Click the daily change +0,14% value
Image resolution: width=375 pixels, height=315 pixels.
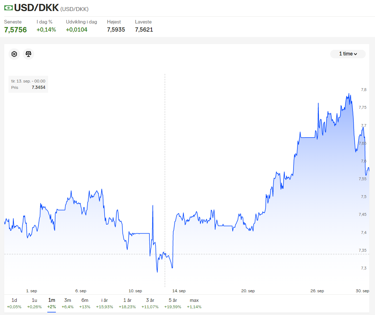click(x=46, y=30)
